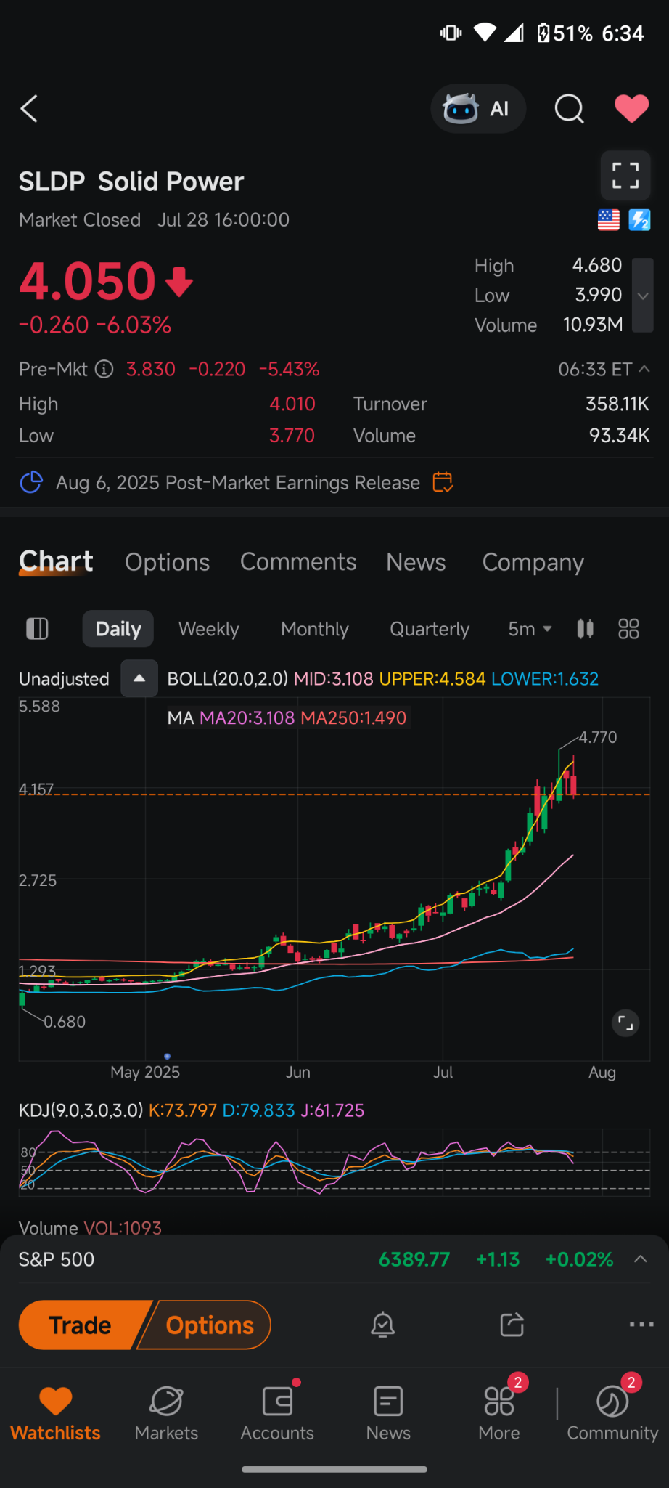Expand the S&P 500 index panel chevron
The height and width of the screenshot is (1488, 669).
641,1259
